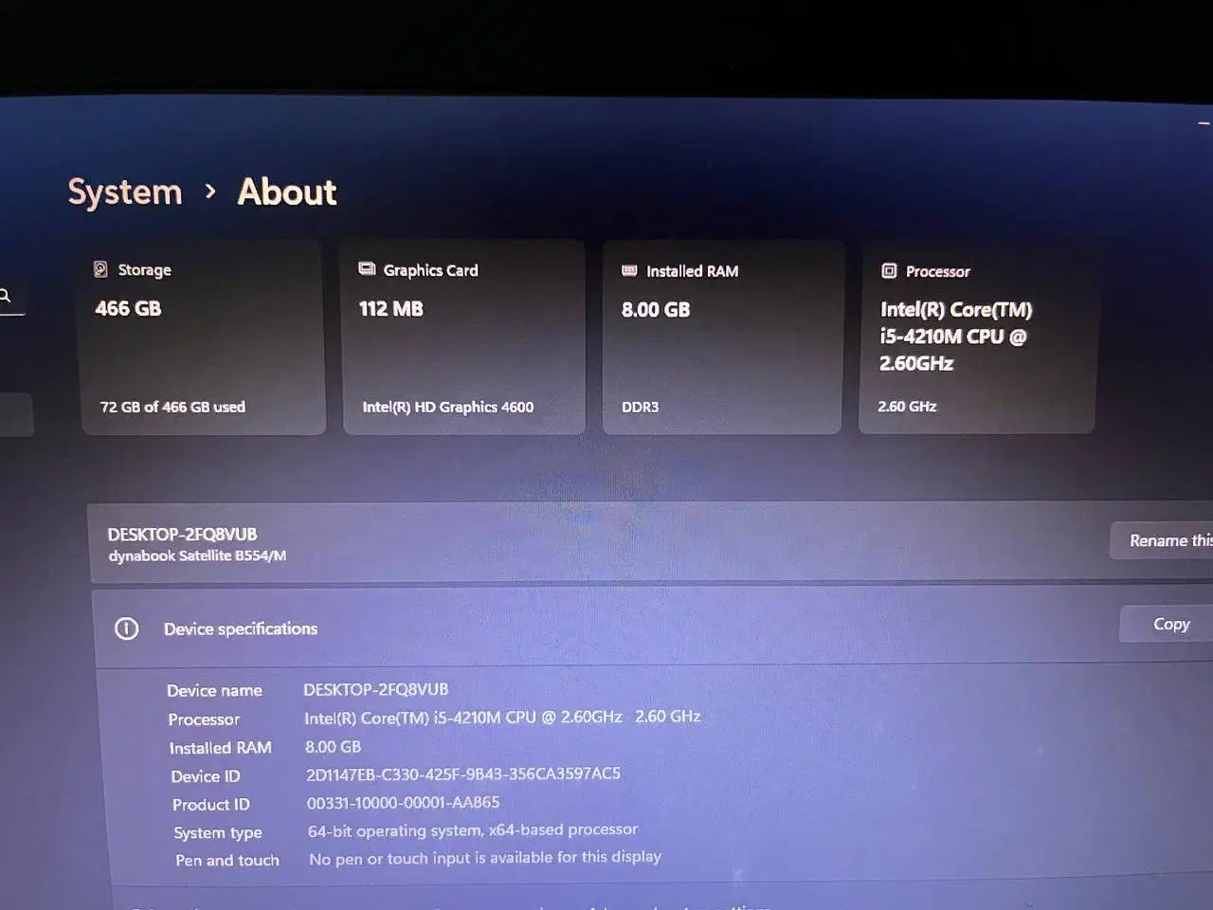Select the text '72 GB of 466 GB used'
1213x910 pixels.
click(x=172, y=407)
